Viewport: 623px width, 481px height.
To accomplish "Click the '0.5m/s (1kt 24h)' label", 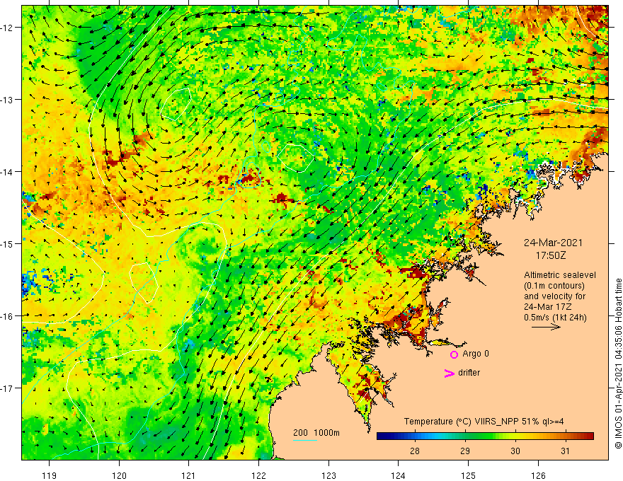I will [x=555, y=318].
